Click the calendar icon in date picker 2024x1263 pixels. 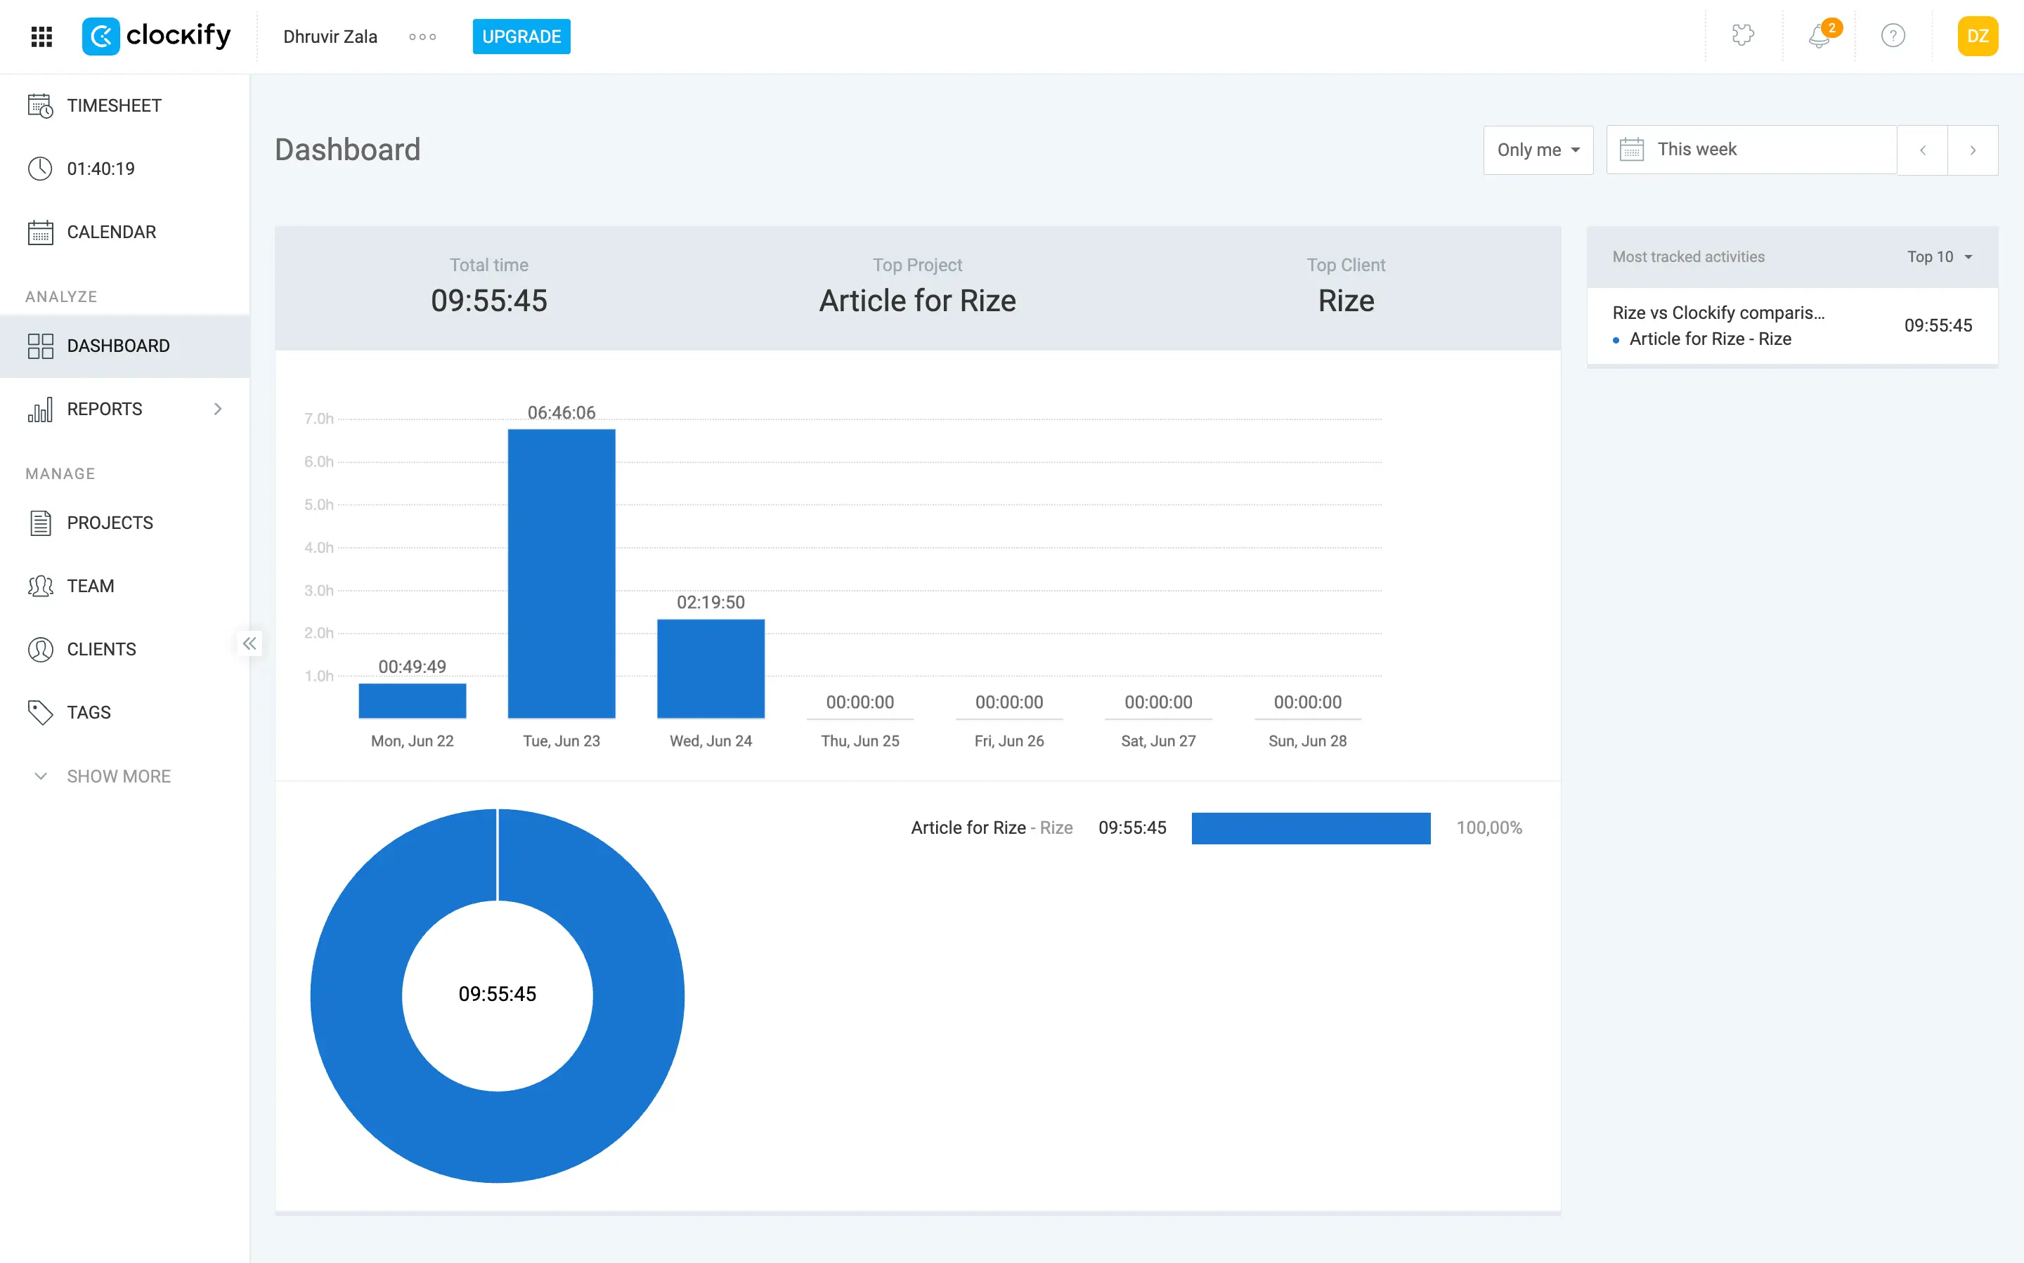coord(1631,150)
